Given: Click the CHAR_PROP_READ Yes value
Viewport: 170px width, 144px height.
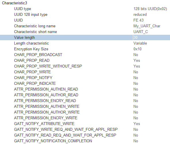Looking at the screenshot, I should coord(137,60).
